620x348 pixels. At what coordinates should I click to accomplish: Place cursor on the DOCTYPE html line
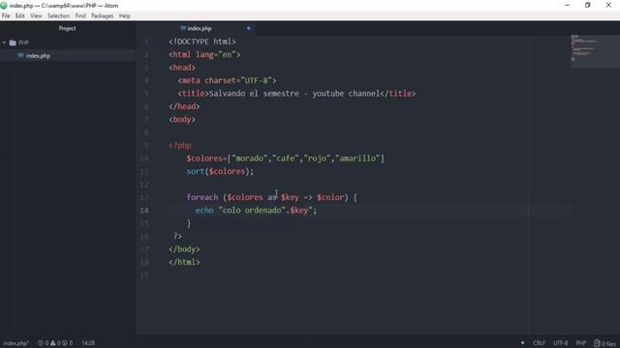pyautogui.click(x=202, y=42)
